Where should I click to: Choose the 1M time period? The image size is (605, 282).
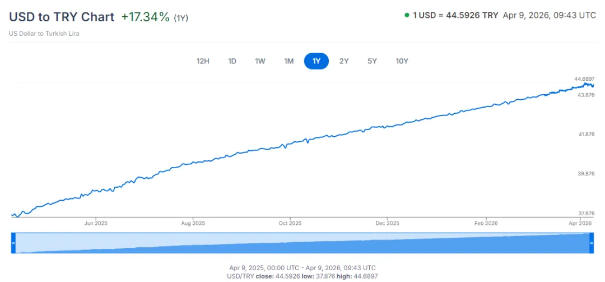pos(288,61)
